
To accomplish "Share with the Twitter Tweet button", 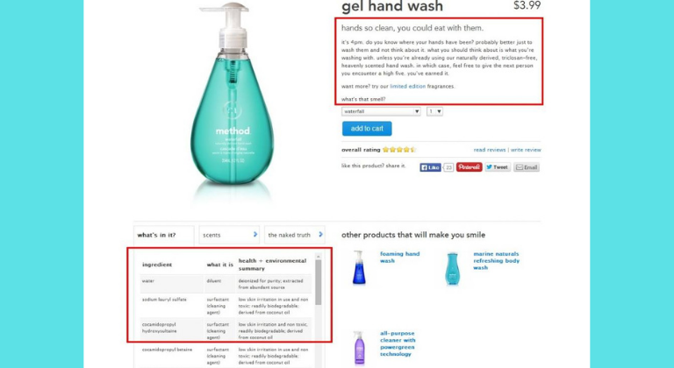I will point(498,167).
